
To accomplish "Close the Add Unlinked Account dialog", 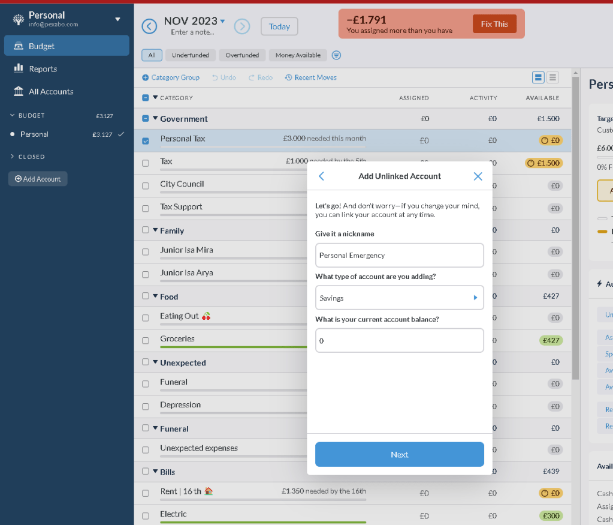I will click(478, 176).
